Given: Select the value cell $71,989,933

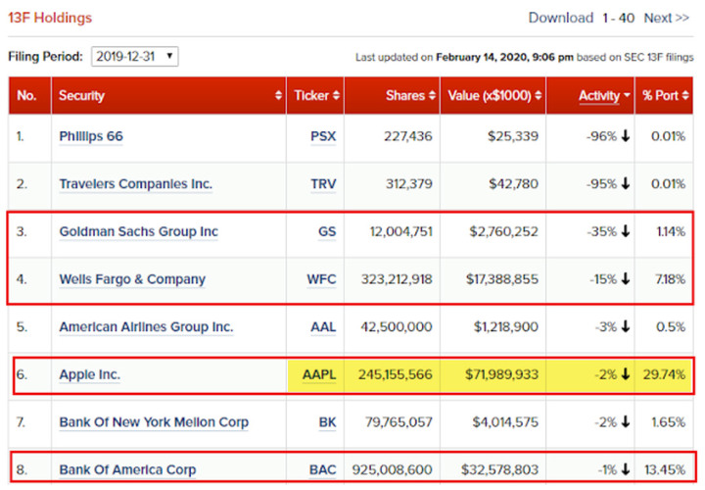Looking at the screenshot, I should coord(501,374).
